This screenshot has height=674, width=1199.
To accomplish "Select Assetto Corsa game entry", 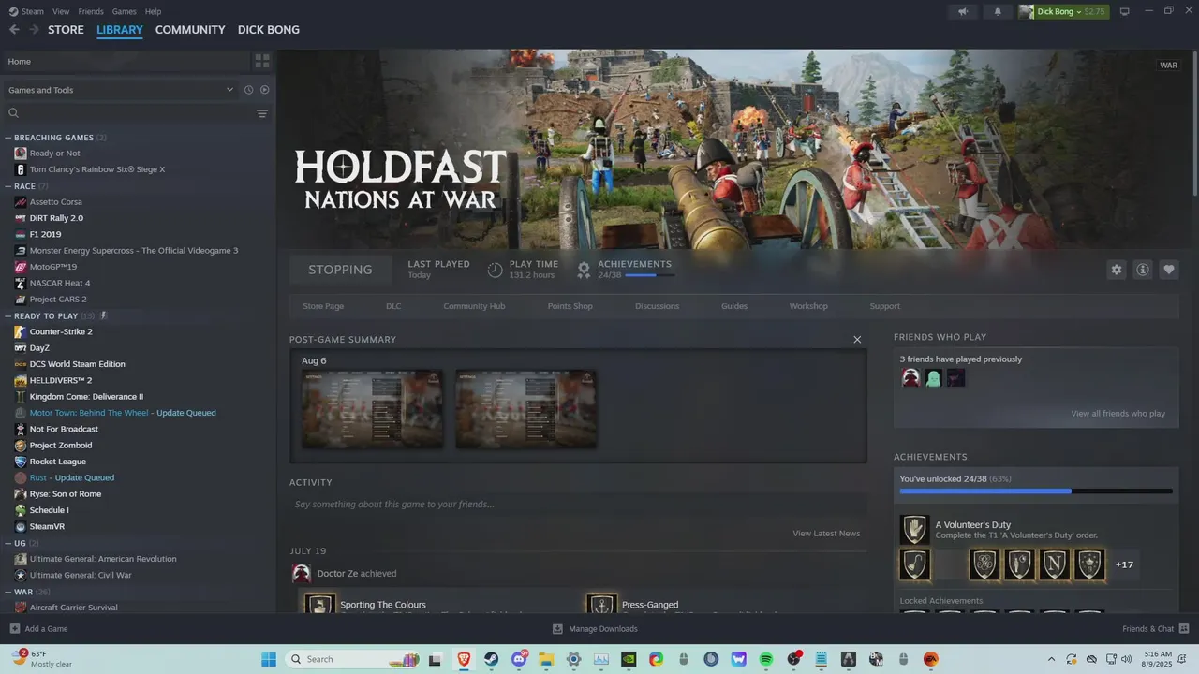I will (x=56, y=202).
